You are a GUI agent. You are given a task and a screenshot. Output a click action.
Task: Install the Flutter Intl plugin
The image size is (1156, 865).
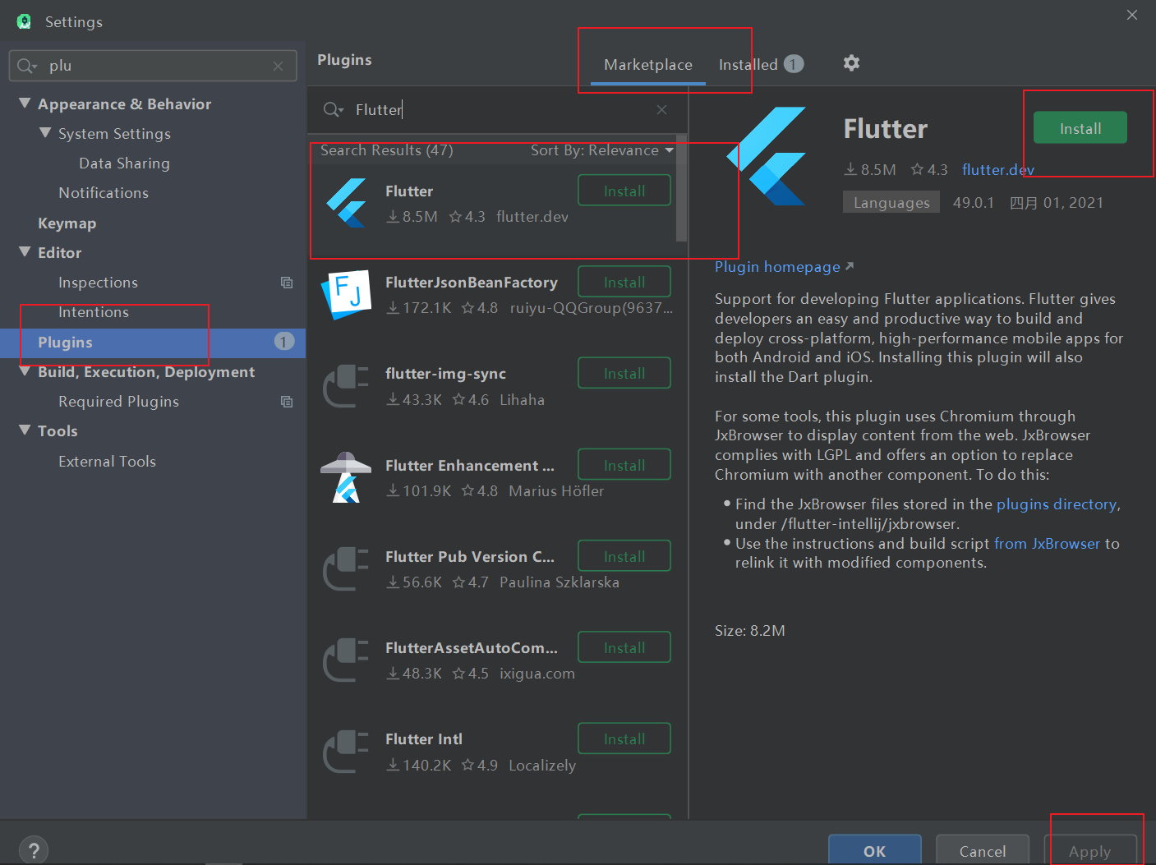tap(624, 738)
